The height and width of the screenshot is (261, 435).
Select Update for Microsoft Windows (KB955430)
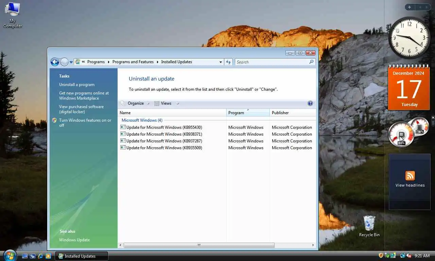[164, 127]
